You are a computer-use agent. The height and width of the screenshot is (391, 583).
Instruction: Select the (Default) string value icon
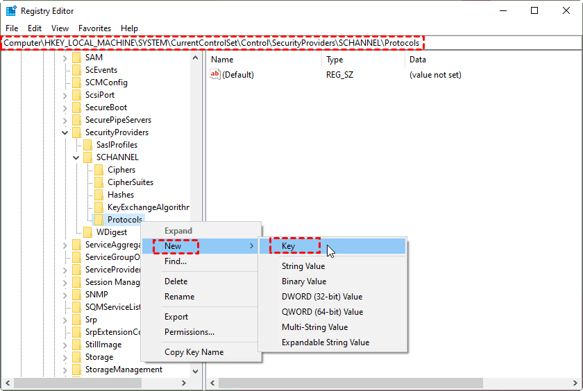click(215, 75)
